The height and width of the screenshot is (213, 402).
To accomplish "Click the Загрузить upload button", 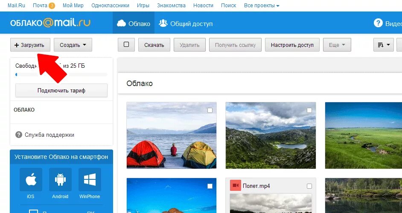I will click(30, 45).
